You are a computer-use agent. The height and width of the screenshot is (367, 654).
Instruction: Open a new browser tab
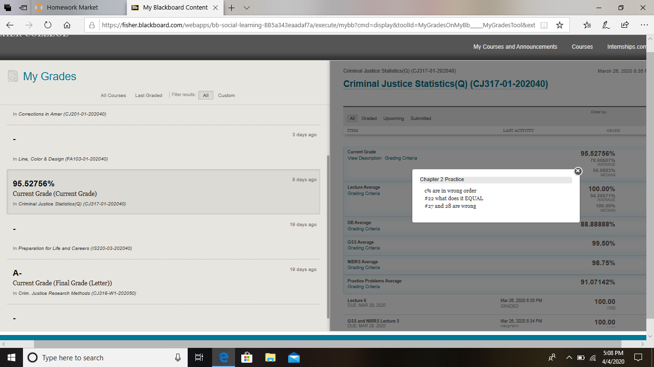pyautogui.click(x=232, y=8)
